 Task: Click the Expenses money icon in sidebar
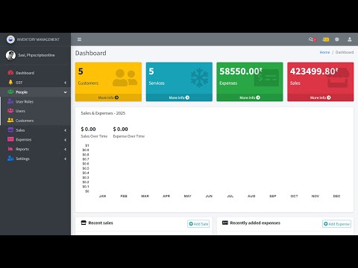click(x=10, y=139)
